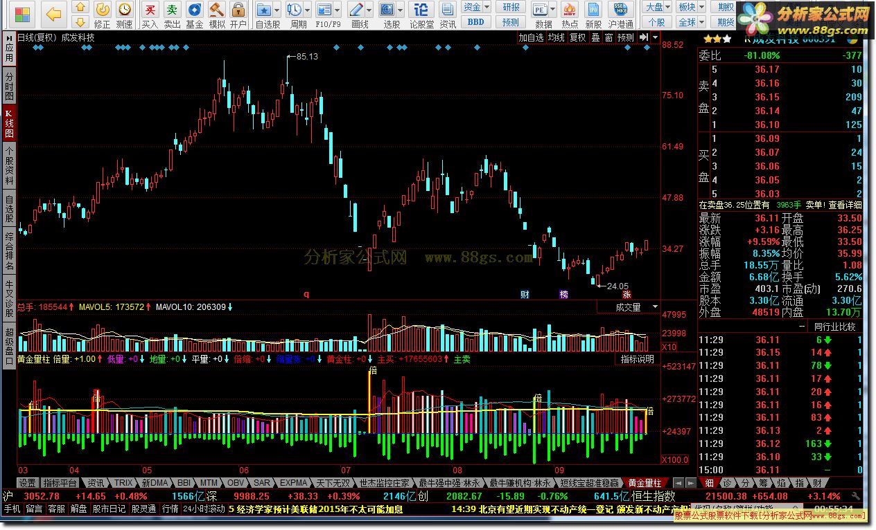Select the MTM indicator tab

point(208,483)
